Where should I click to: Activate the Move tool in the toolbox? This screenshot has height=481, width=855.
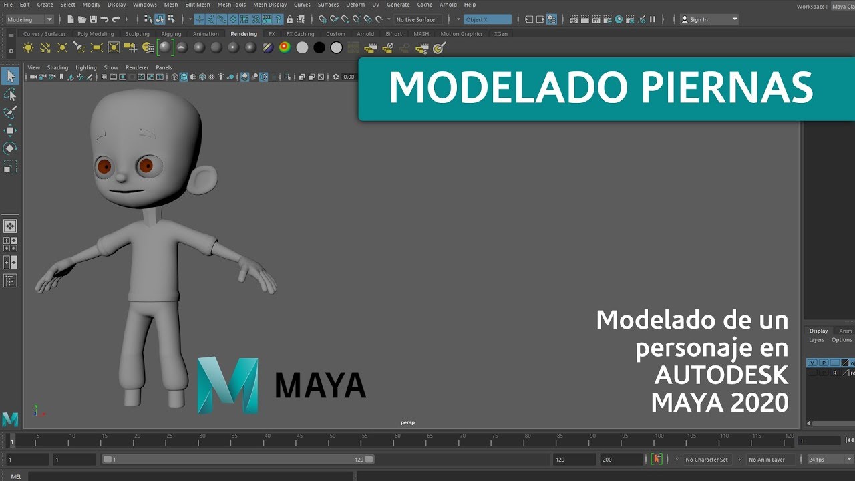click(10, 130)
